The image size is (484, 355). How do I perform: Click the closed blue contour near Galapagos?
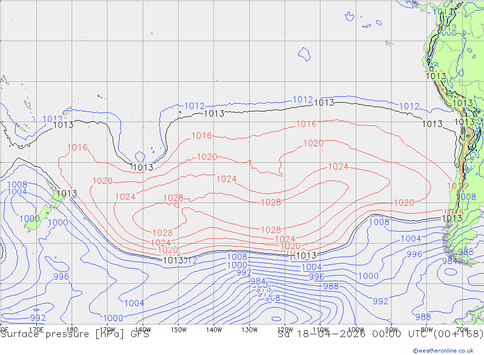304,54
